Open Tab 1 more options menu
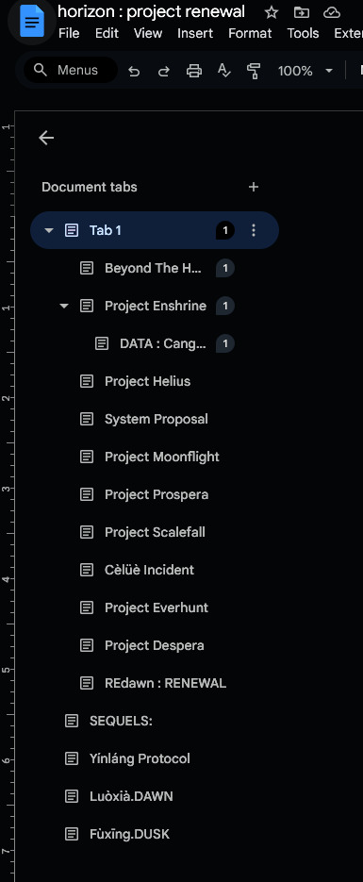This screenshot has height=882, width=363. pos(254,230)
